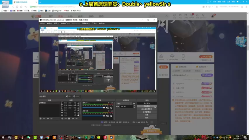Adjust the 桌面音频 volume slider
The width and height of the screenshot is (249, 140).
coord(94,116)
